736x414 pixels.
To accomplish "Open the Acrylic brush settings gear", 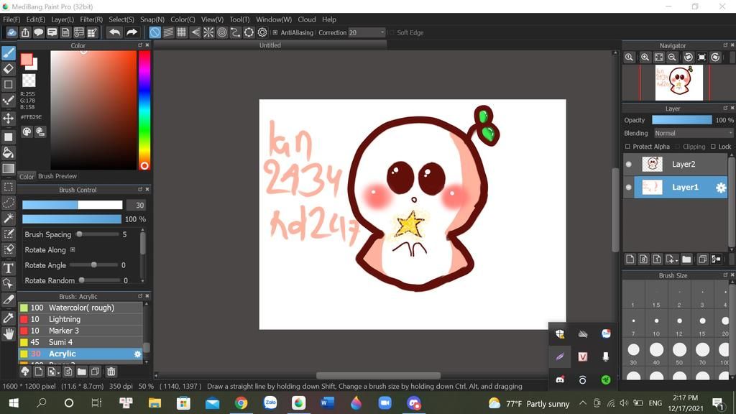I will pyautogui.click(x=137, y=354).
